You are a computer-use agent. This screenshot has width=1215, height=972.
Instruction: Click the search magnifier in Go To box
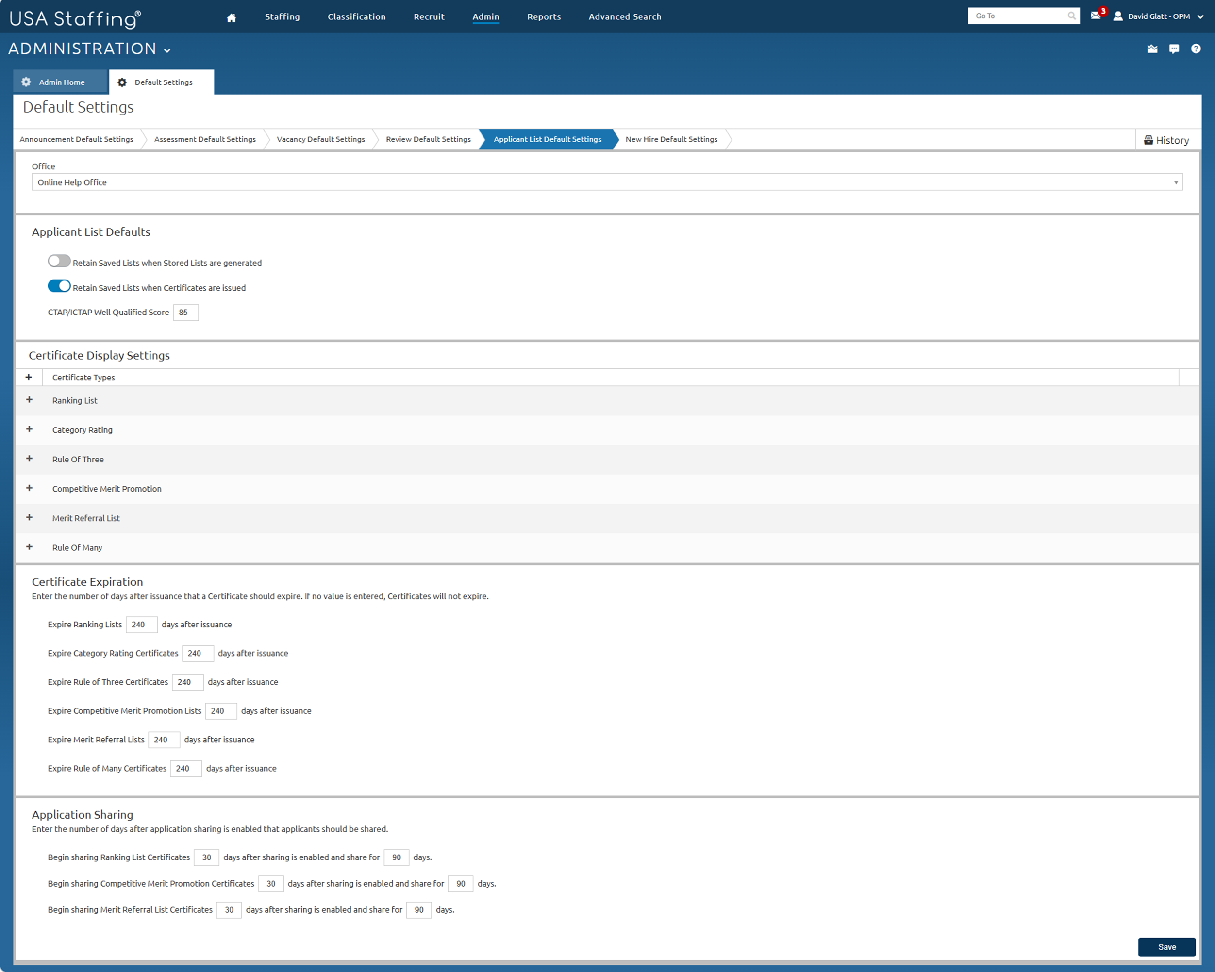1071,16
